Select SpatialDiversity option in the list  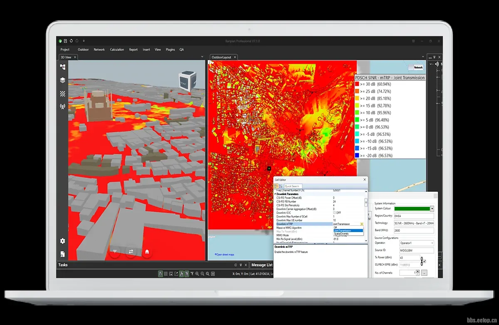coord(348,234)
